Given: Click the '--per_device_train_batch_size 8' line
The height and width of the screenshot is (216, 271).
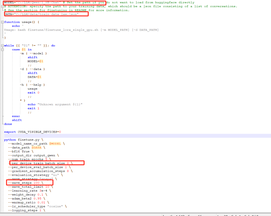Looking at the screenshot, I should tap(40, 163).
